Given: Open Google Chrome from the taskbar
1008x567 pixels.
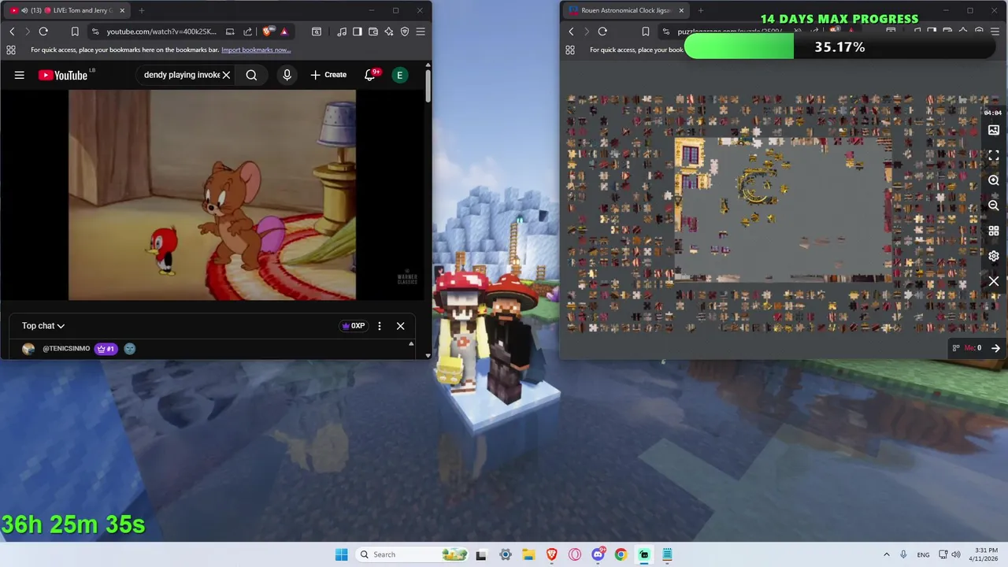Looking at the screenshot, I should (x=621, y=554).
